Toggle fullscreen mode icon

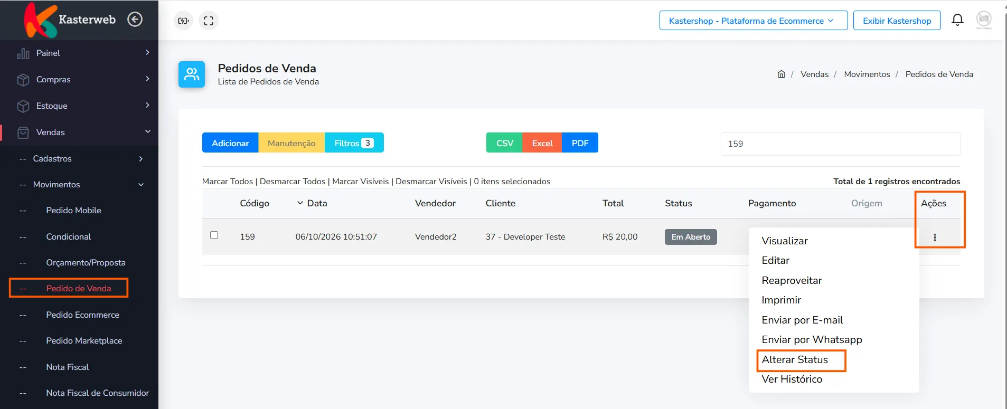pos(209,21)
